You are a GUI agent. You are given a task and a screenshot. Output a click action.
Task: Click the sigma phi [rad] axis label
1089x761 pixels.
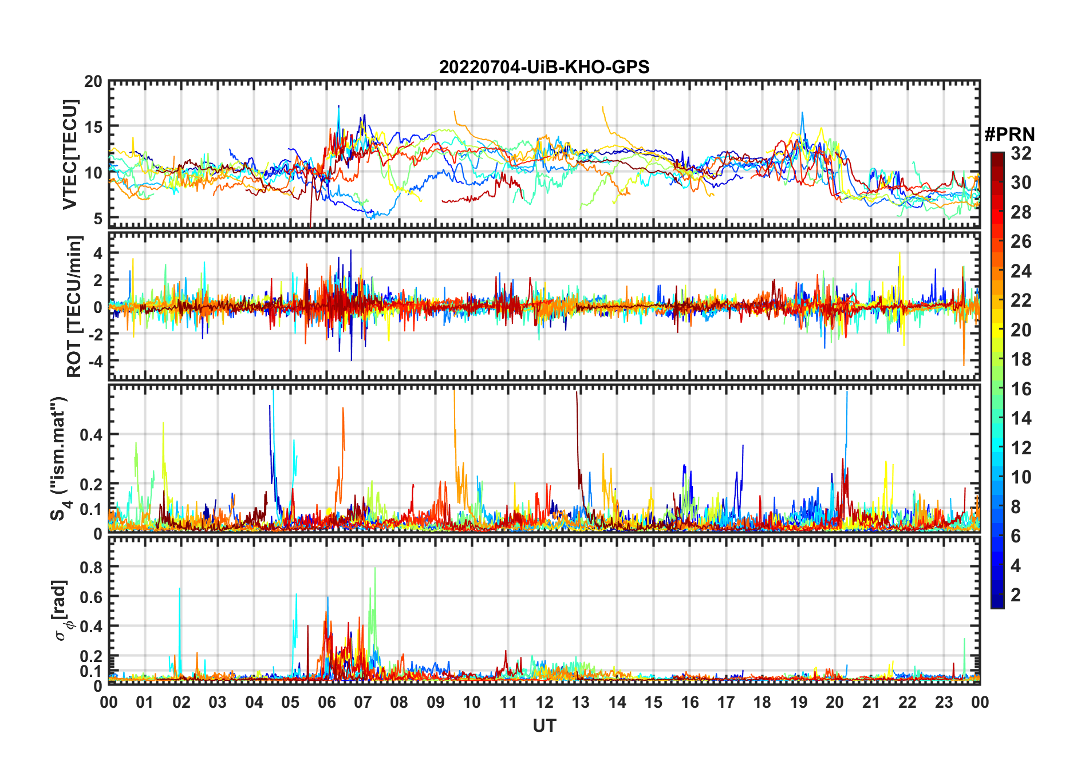(61, 611)
